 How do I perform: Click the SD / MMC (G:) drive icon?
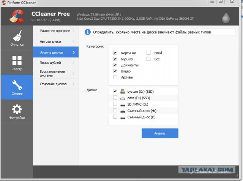(123, 105)
